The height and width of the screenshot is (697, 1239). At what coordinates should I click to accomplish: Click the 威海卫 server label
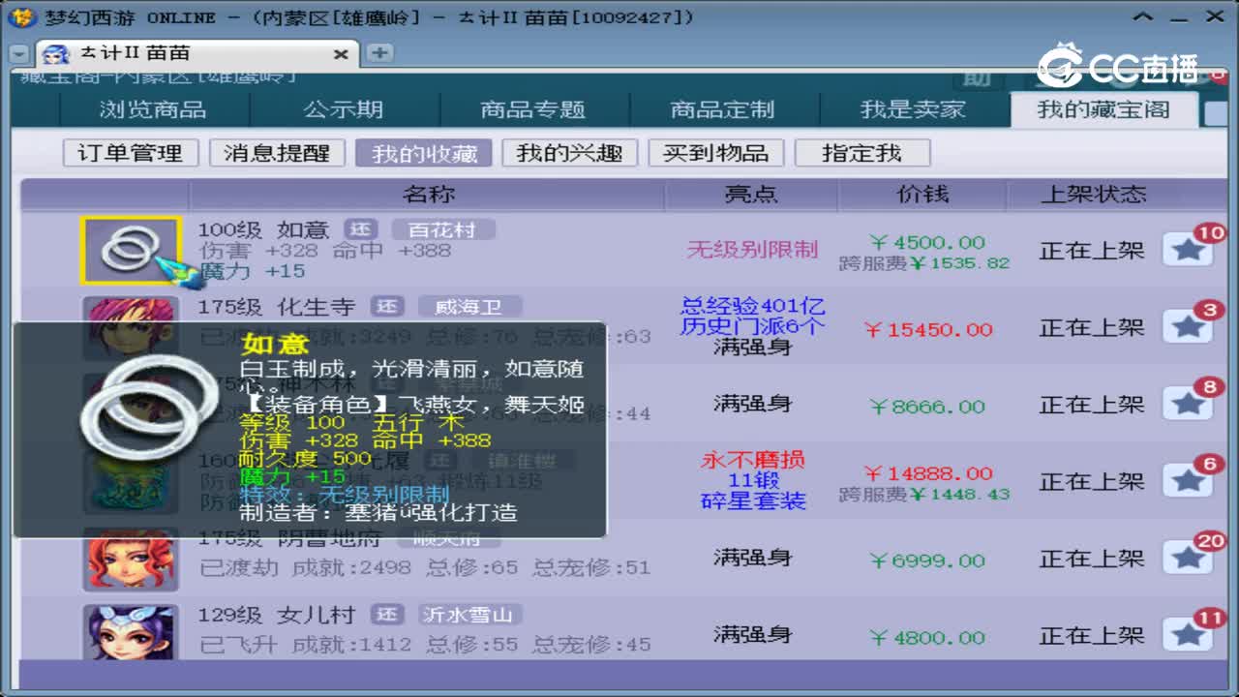(469, 307)
